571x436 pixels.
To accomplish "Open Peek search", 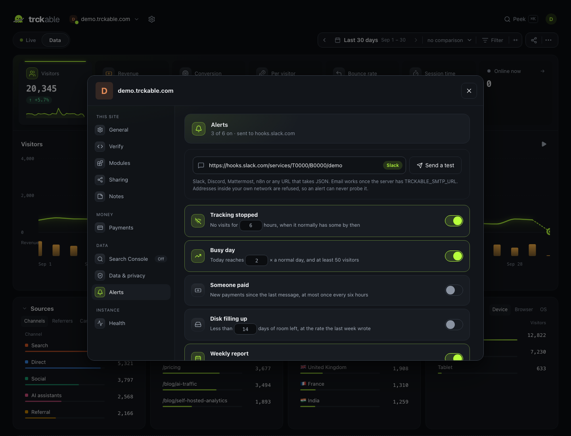I will click(521, 19).
